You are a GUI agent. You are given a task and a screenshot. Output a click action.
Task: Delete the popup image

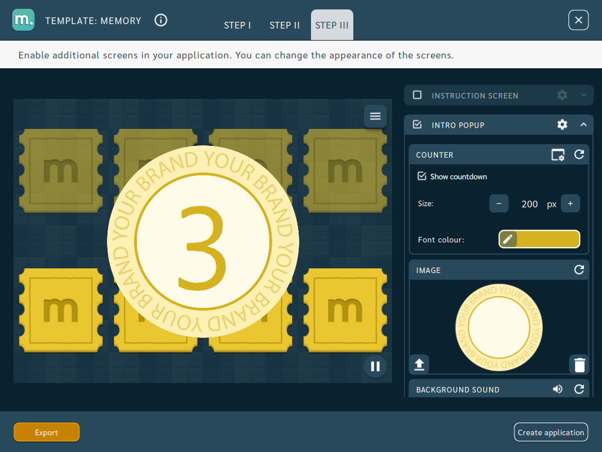pyautogui.click(x=579, y=365)
